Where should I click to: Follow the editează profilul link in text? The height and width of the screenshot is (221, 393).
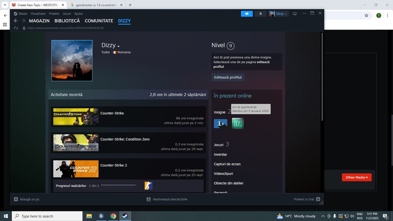(241, 64)
